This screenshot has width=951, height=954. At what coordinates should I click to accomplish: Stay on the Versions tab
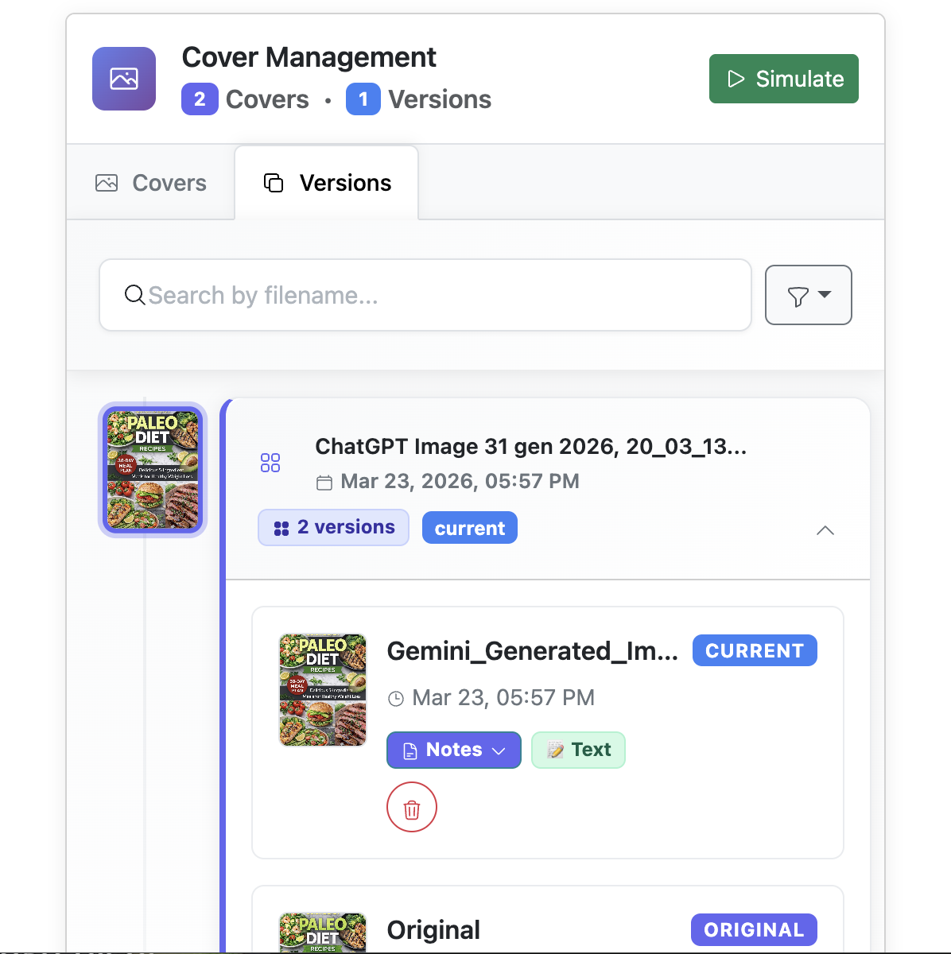pyautogui.click(x=327, y=182)
